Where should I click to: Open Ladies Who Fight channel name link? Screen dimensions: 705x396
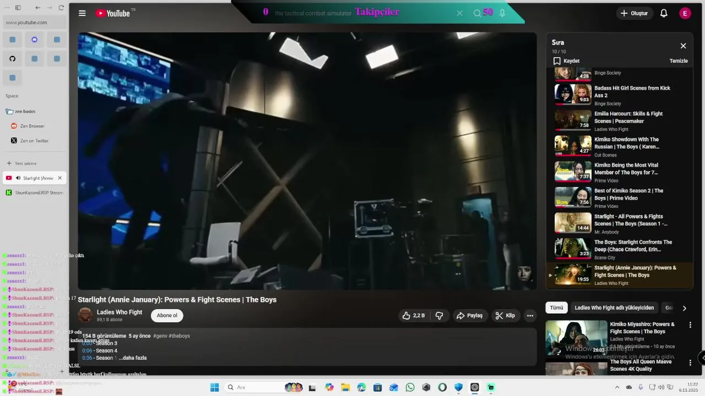(120, 312)
